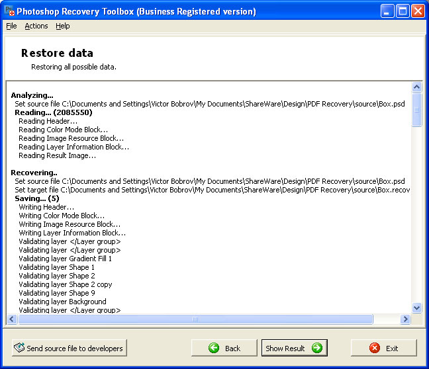Click the red X icon on Exit button

pyautogui.click(x=375, y=348)
